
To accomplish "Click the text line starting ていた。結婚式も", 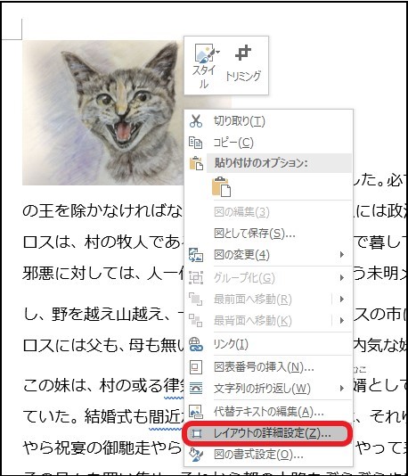I will click(103, 416).
